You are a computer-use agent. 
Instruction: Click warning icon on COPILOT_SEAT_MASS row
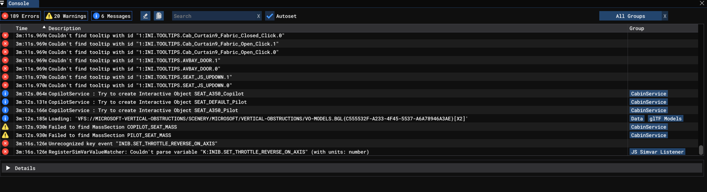click(5, 127)
